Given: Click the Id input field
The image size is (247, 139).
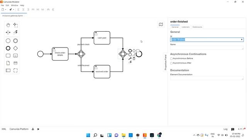Looking at the screenshot, I should click(x=207, y=39).
